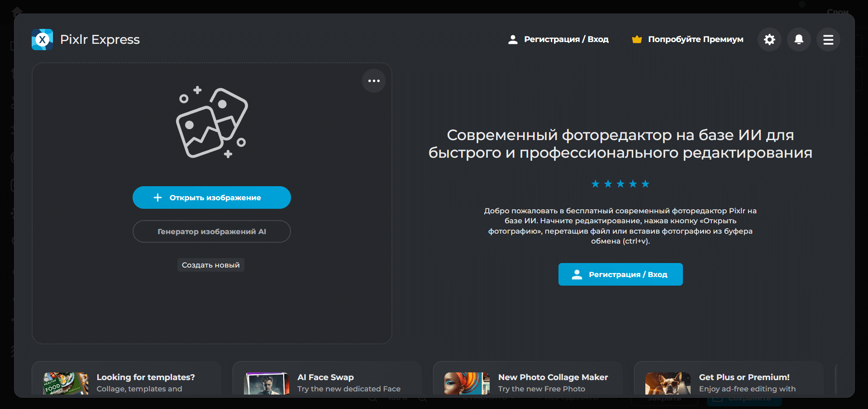The height and width of the screenshot is (409, 868).
Task: Open the notifications bell icon
Action: click(x=799, y=40)
